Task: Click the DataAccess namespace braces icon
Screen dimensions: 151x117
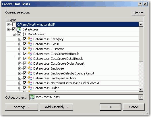Action: [24, 34]
